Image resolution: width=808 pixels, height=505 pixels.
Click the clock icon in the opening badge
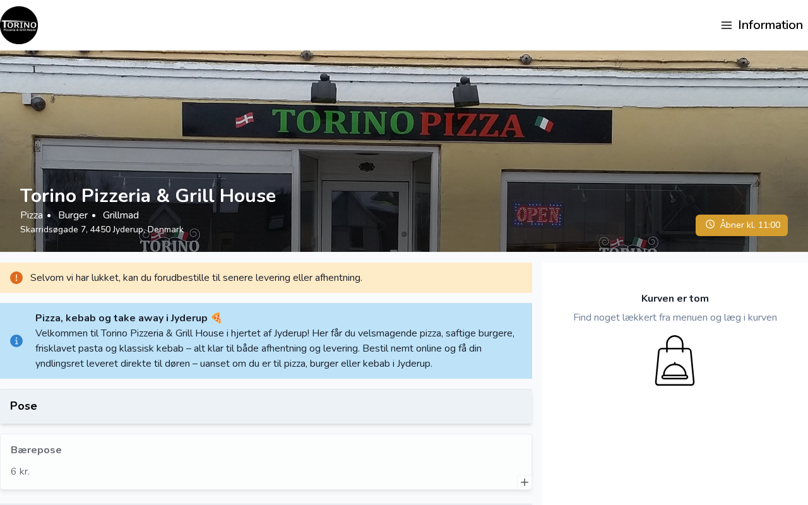pos(710,225)
